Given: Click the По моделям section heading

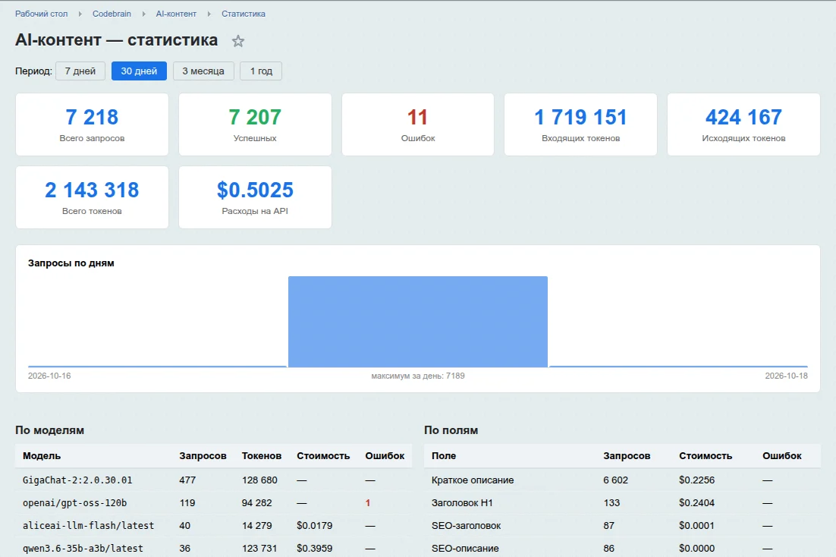Looking at the screenshot, I should (49, 430).
